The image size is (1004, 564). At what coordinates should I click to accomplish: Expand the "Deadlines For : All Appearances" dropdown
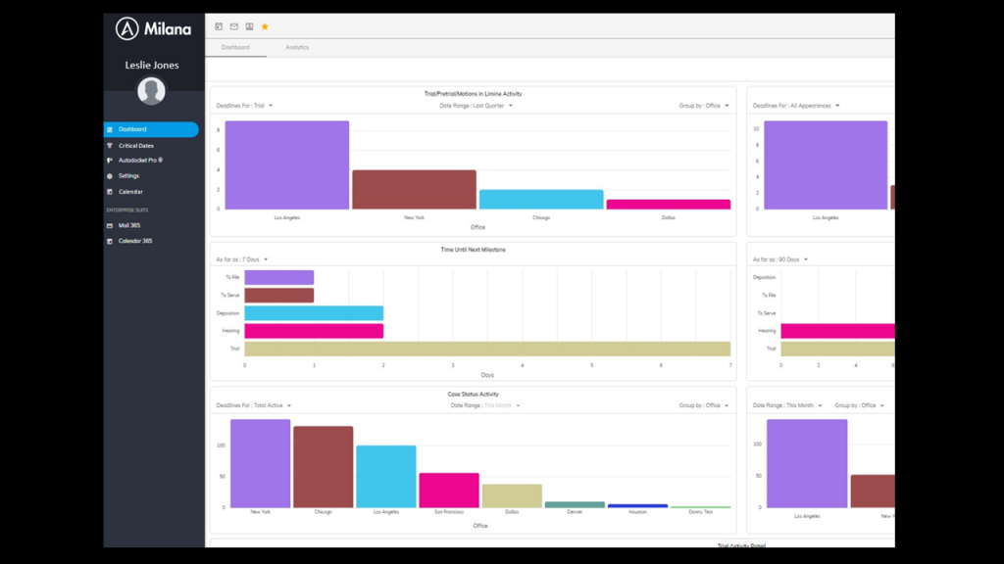pyautogui.click(x=795, y=106)
